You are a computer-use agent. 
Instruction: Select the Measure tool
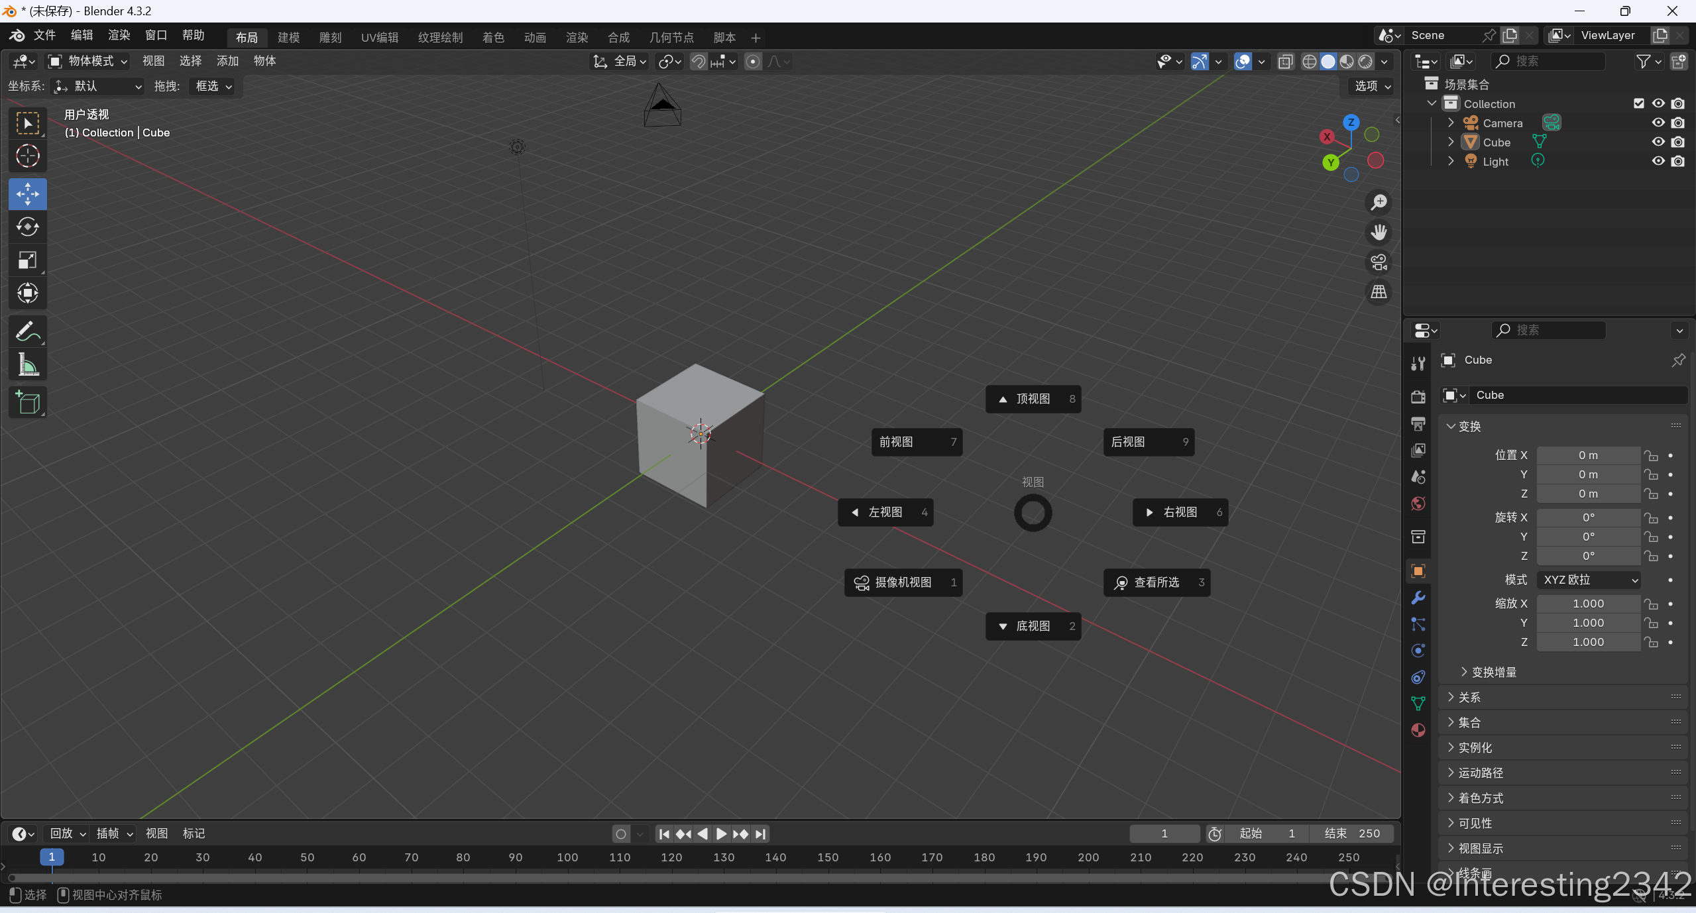click(27, 364)
